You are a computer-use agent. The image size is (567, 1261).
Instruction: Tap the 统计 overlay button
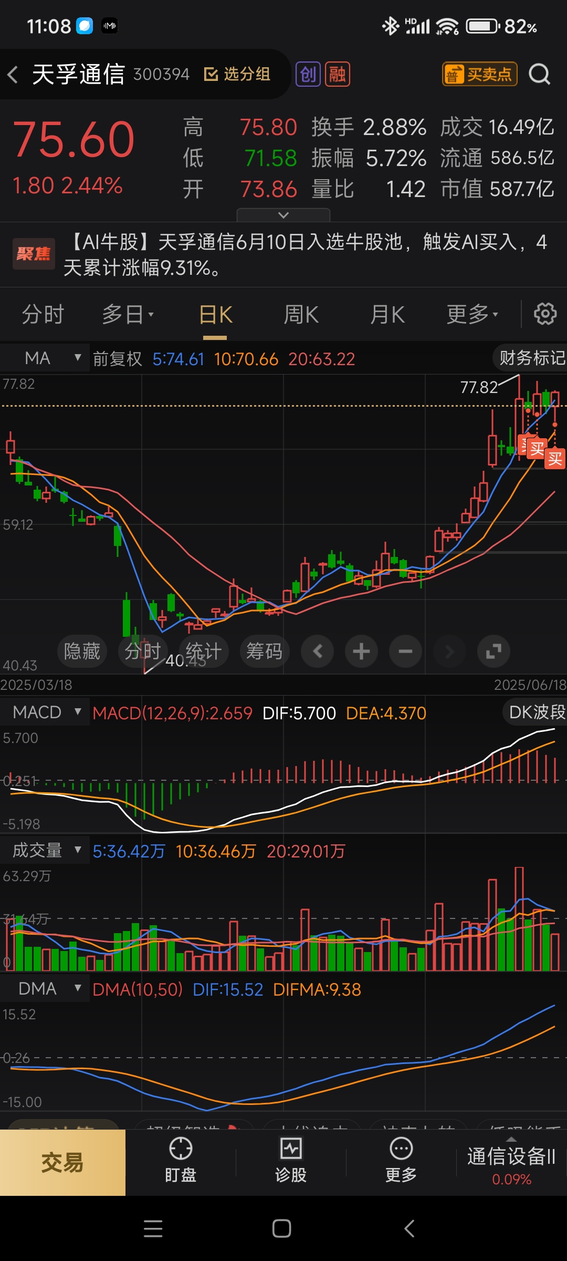coord(204,652)
